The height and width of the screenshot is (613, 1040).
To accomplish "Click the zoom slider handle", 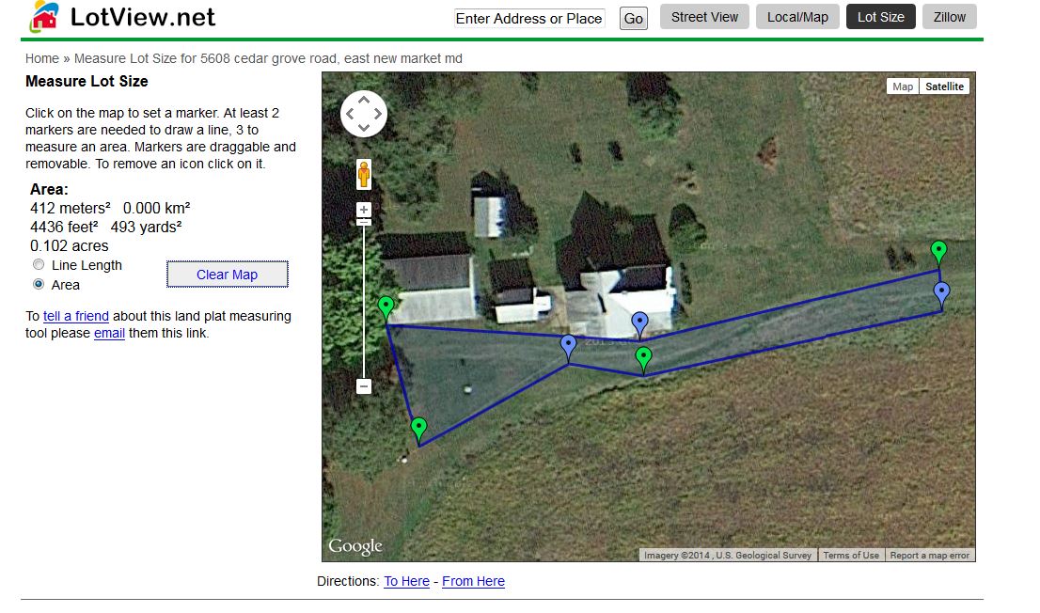I will click(364, 222).
